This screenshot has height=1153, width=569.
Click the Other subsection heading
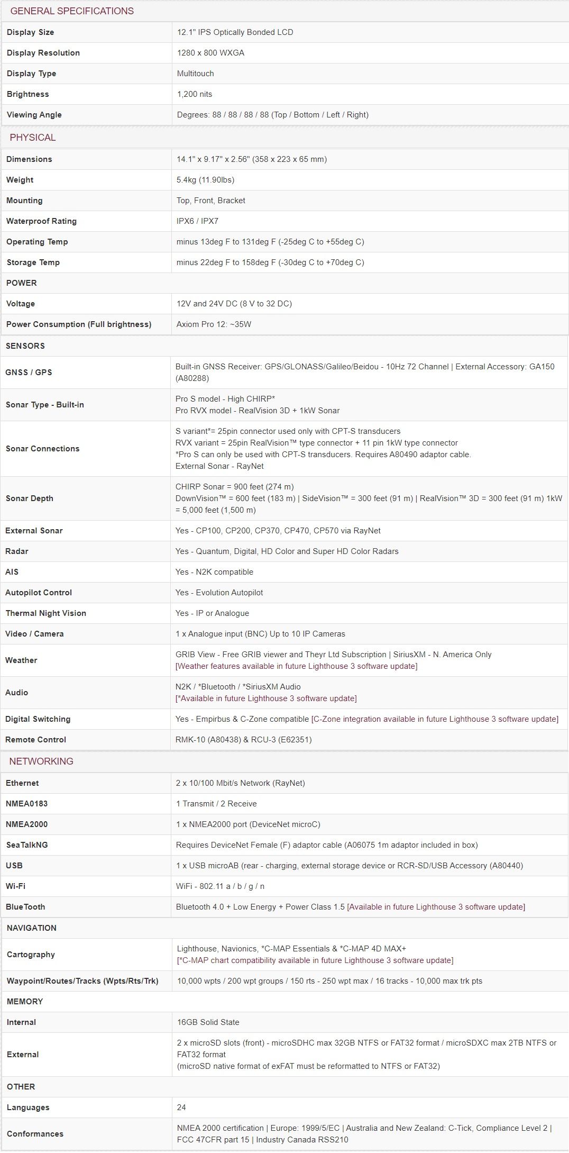pyautogui.click(x=21, y=1087)
